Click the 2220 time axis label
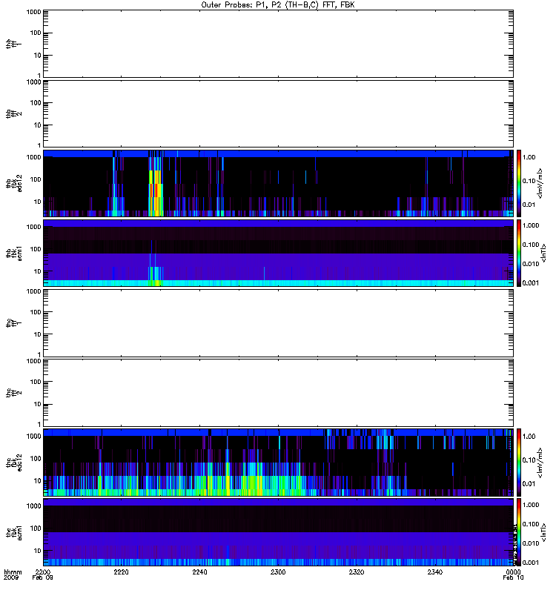Viewport: 556px width, 593px height. pyautogui.click(x=121, y=572)
